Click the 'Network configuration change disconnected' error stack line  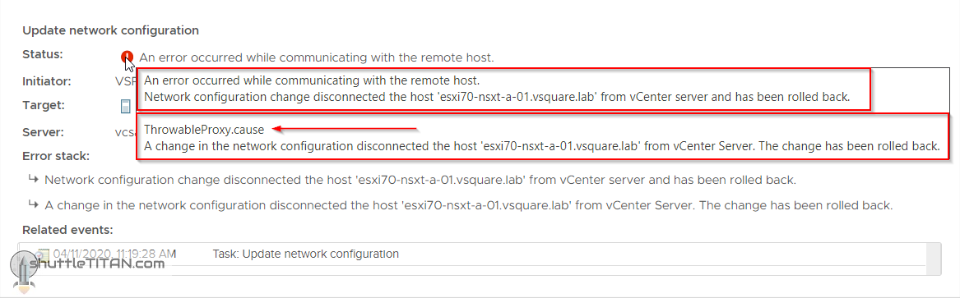point(420,180)
